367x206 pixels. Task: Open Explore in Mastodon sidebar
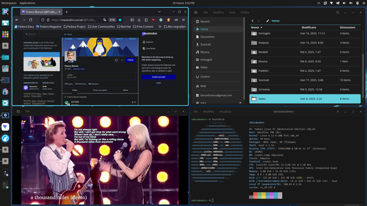click(x=148, y=42)
